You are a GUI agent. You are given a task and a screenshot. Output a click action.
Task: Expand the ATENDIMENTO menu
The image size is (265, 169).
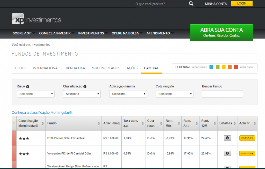coord(160,33)
